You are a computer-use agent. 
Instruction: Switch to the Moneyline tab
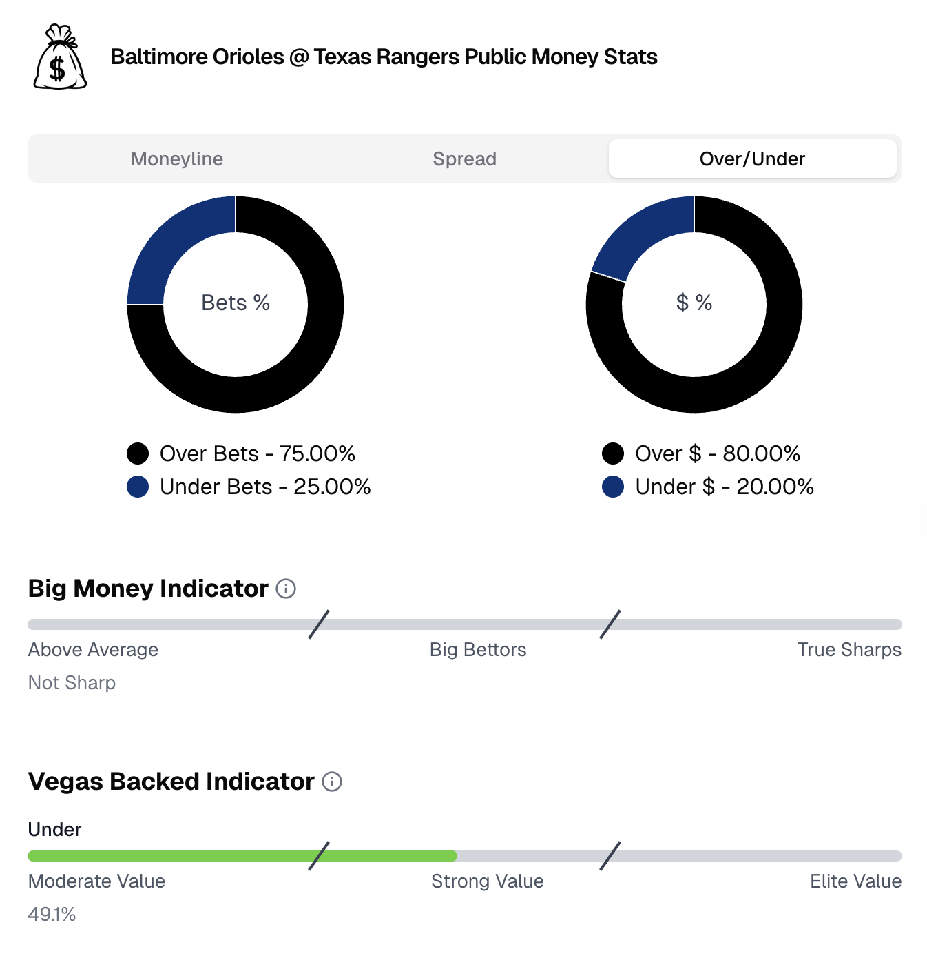177,159
